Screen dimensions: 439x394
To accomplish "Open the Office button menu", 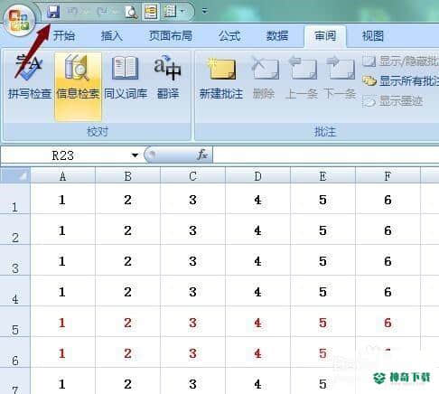I will pyautogui.click(x=19, y=21).
